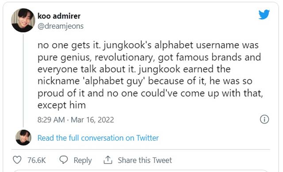Click the Mar 16, 2022 date
This screenshot has height=172, width=283.
coord(92,120)
